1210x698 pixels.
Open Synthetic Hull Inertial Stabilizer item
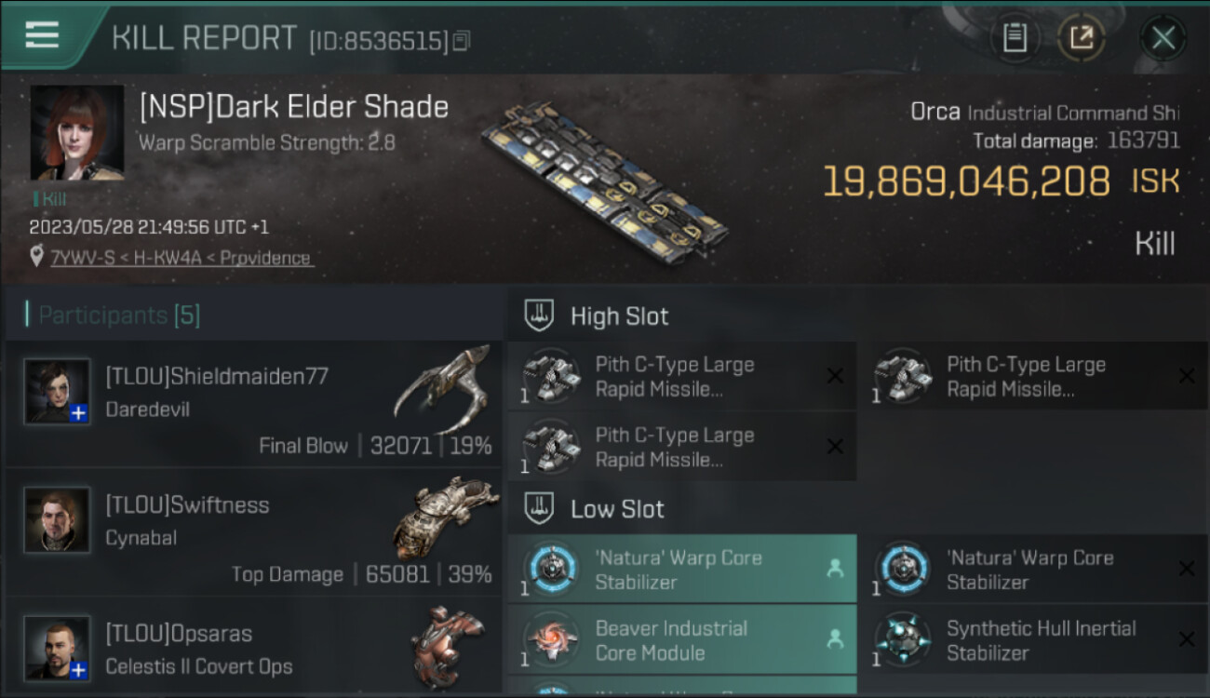pyautogui.click(x=1034, y=640)
